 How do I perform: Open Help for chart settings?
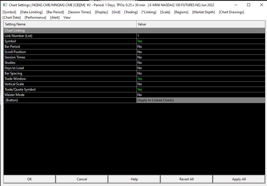[134, 179]
